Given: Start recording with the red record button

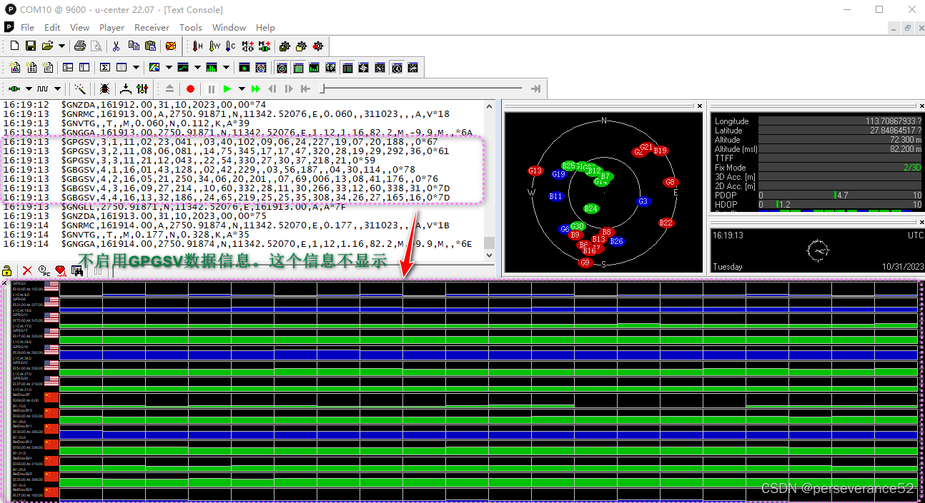Looking at the screenshot, I should pyautogui.click(x=190, y=89).
